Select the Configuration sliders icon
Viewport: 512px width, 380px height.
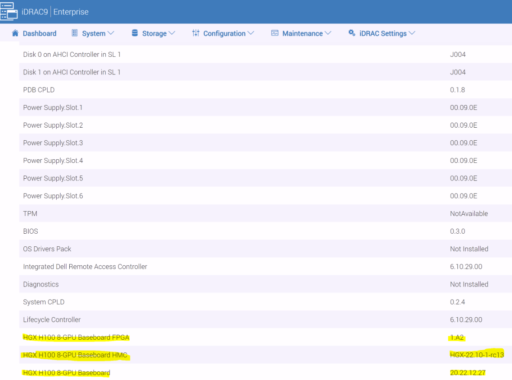point(196,33)
